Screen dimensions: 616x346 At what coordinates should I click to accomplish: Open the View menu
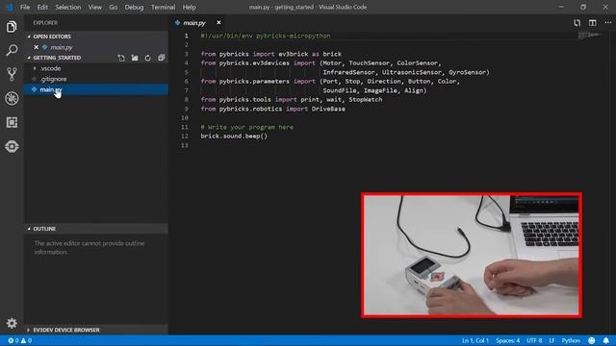click(94, 7)
